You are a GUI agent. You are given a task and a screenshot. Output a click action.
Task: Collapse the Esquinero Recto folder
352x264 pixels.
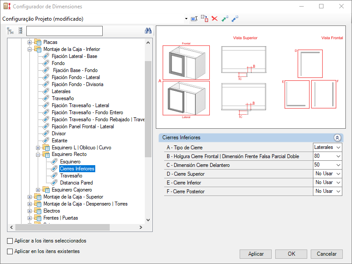pos(38,155)
